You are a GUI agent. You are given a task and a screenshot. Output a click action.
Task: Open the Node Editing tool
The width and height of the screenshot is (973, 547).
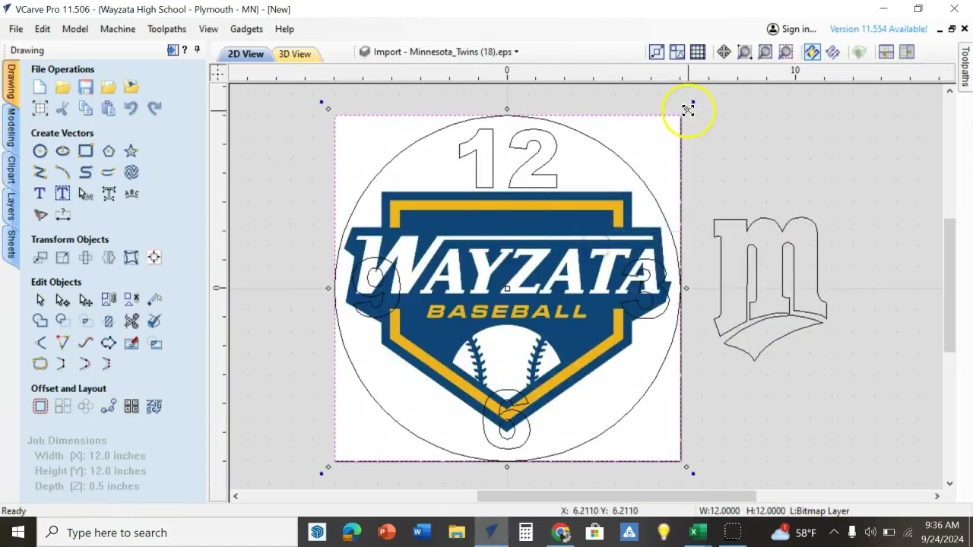62,300
